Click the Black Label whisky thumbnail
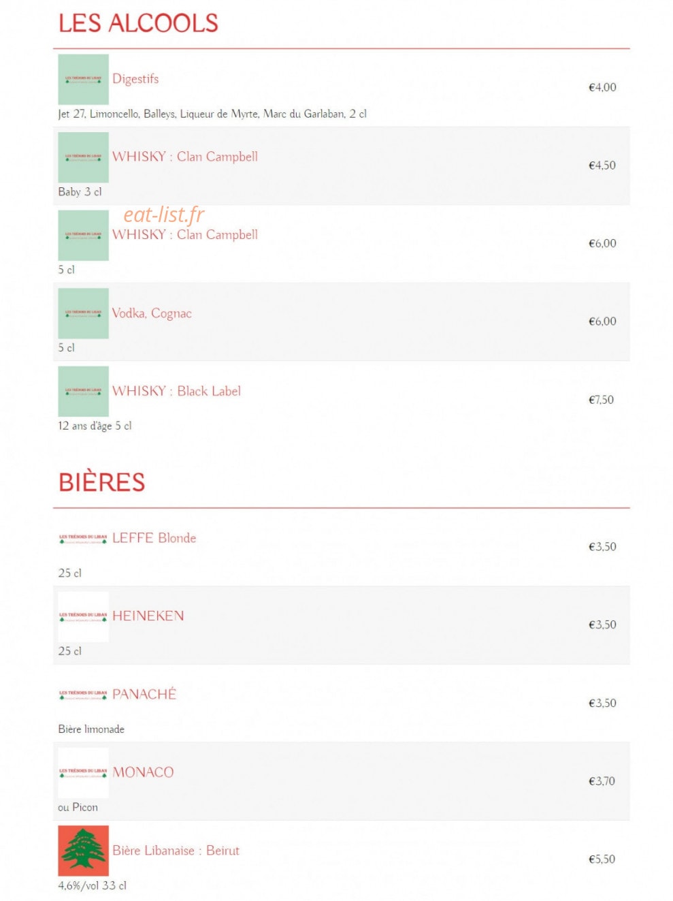 (83, 391)
